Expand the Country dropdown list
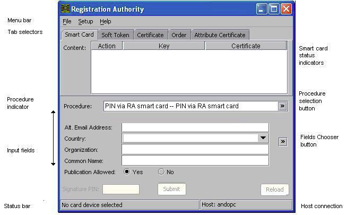The height and width of the screenshot is (215, 347). (263, 139)
